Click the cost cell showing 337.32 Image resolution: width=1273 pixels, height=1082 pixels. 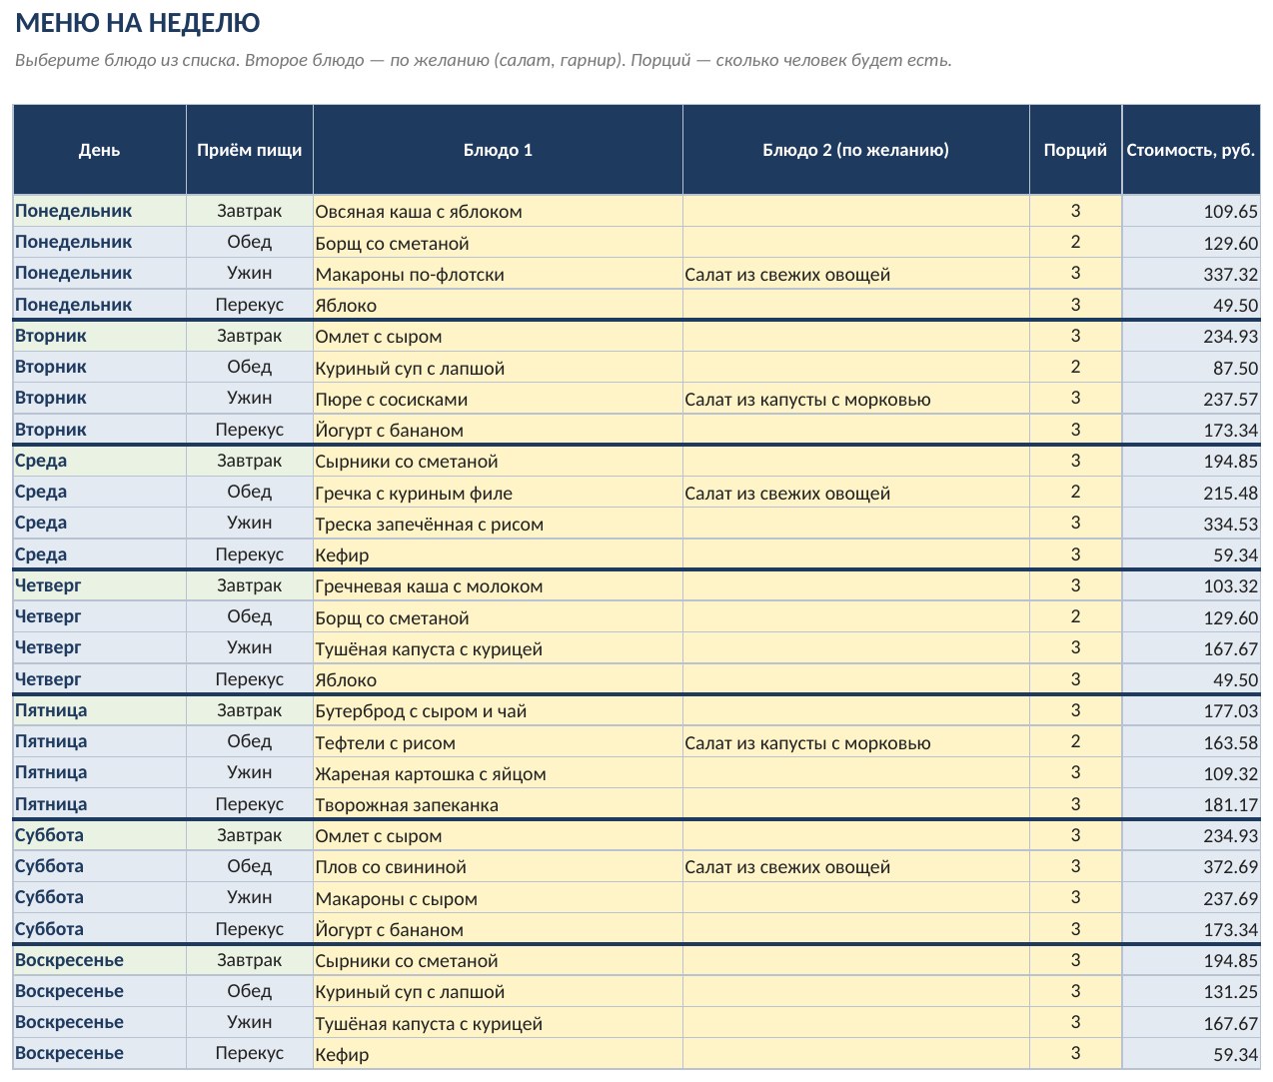[1191, 274]
